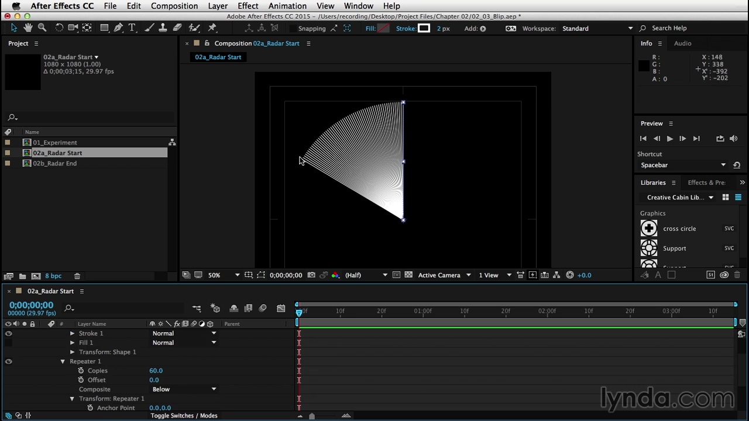The image size is (749, 421).
Task: Select 01_Experiment in Project panel
Action: (x=55, y=143)
